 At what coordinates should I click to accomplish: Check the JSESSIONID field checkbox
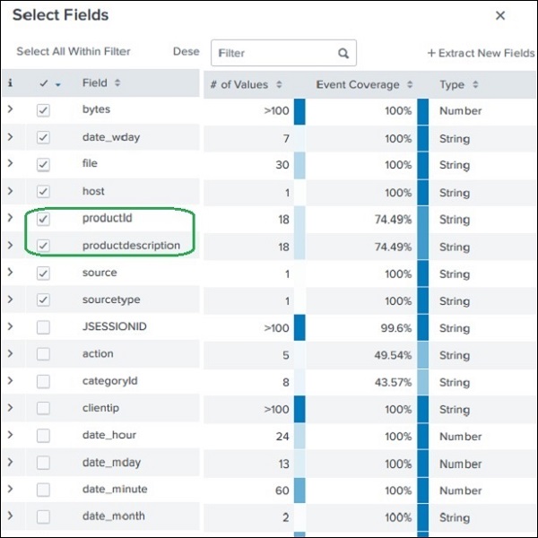click(x=43, y=327)
